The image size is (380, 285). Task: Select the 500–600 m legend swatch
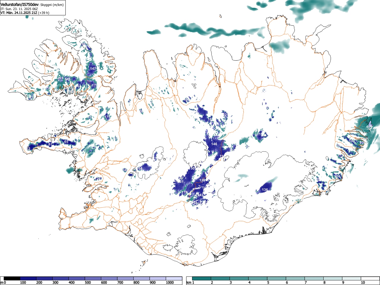click(x=93, y=278)
